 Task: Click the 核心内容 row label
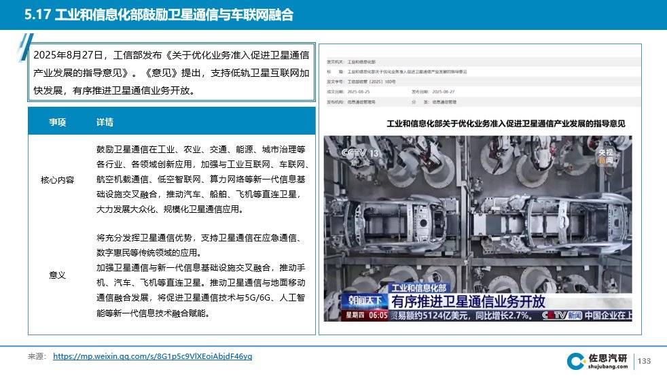click(x=58, y=180)
